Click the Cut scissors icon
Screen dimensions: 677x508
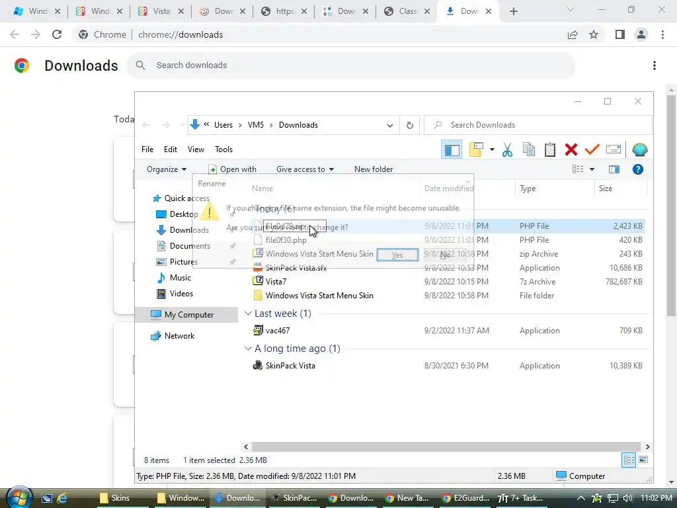pos(507,150)
